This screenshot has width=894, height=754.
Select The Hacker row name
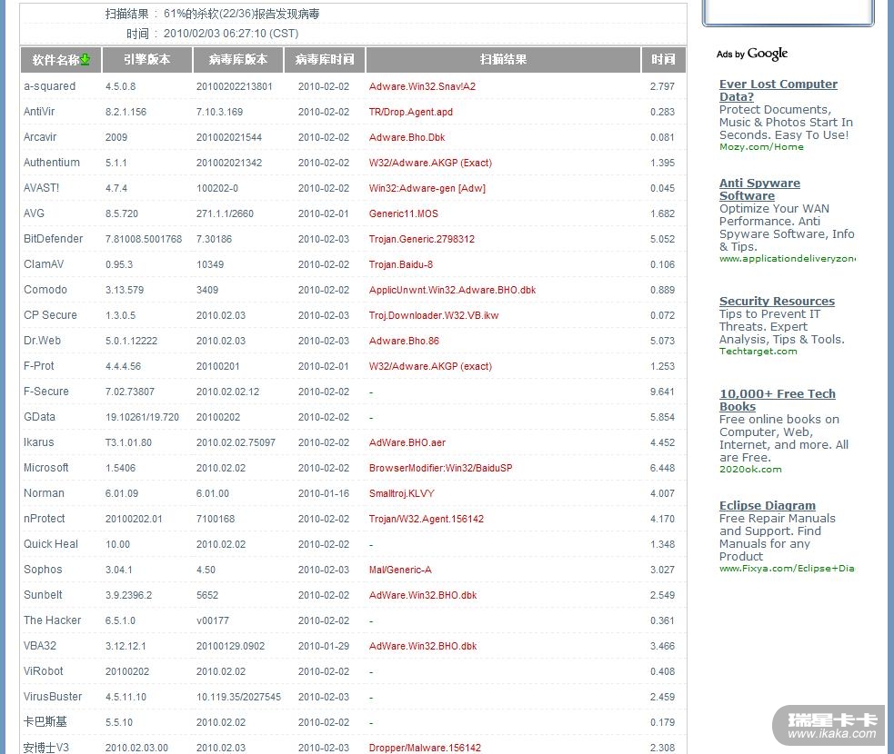(53, 620)
